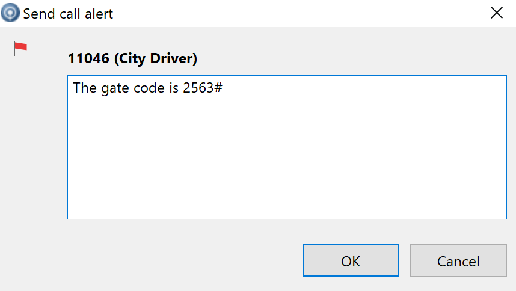This screenshot has width=516, height=291.
Task: Place cursor after 2563# in the message
Action: tap(223, 88)
